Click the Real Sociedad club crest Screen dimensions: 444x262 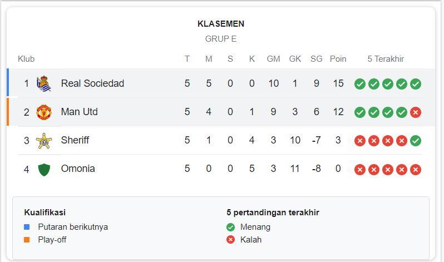(x=44, y=83)
